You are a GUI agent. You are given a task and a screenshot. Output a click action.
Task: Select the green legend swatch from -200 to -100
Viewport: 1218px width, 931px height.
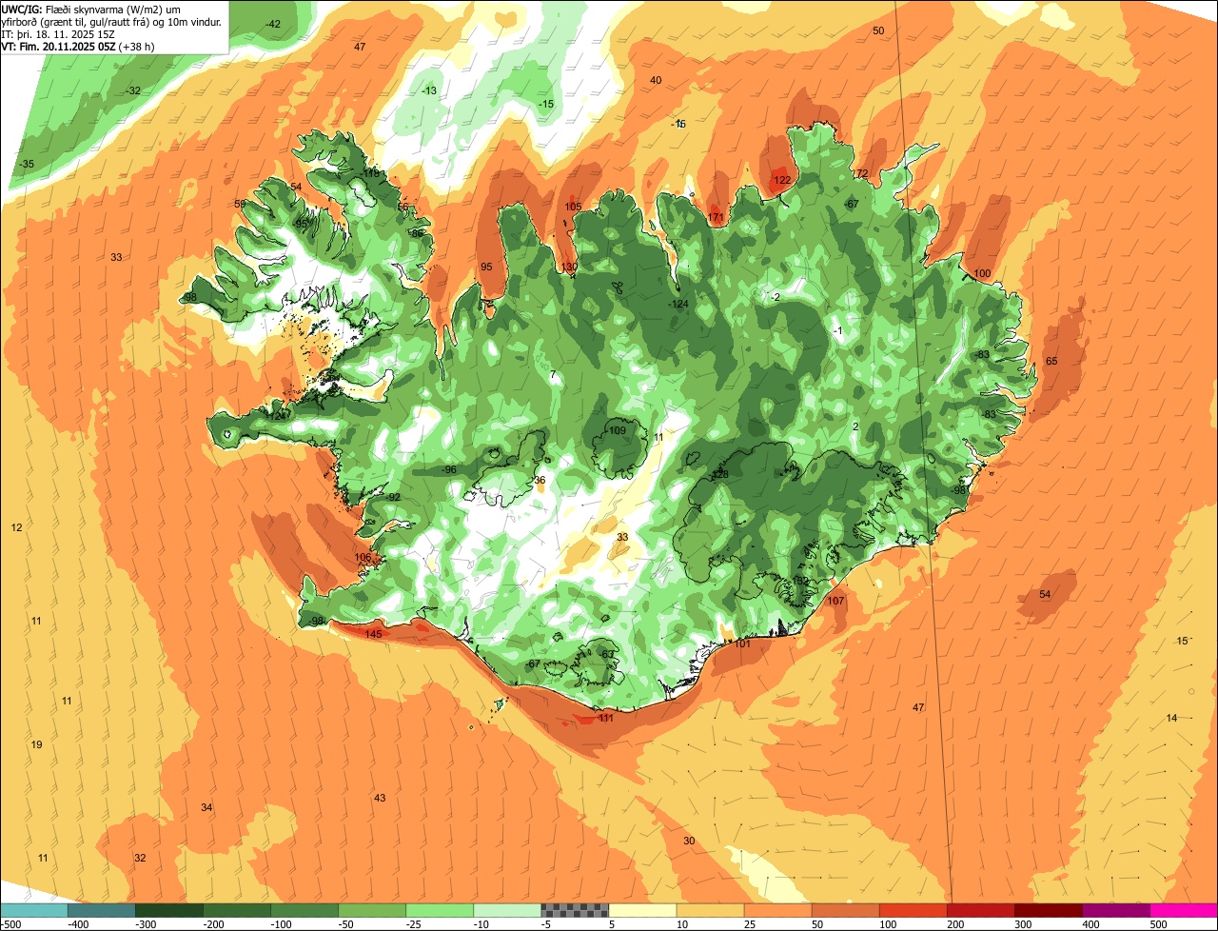[x=237, y=910]
